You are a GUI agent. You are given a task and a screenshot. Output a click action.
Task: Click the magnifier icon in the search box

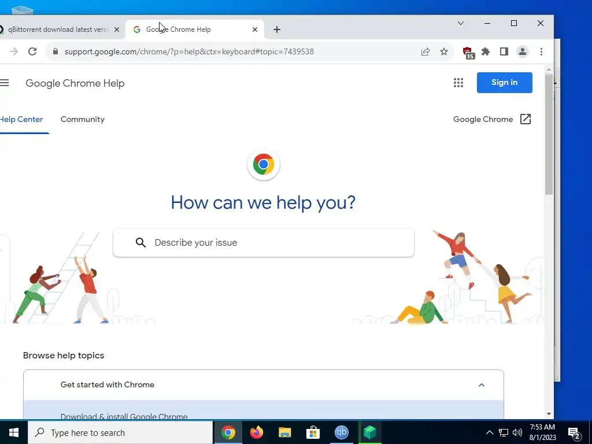click(141, 243)
